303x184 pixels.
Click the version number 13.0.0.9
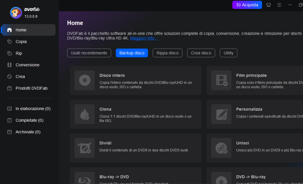(x=31, y=16)
